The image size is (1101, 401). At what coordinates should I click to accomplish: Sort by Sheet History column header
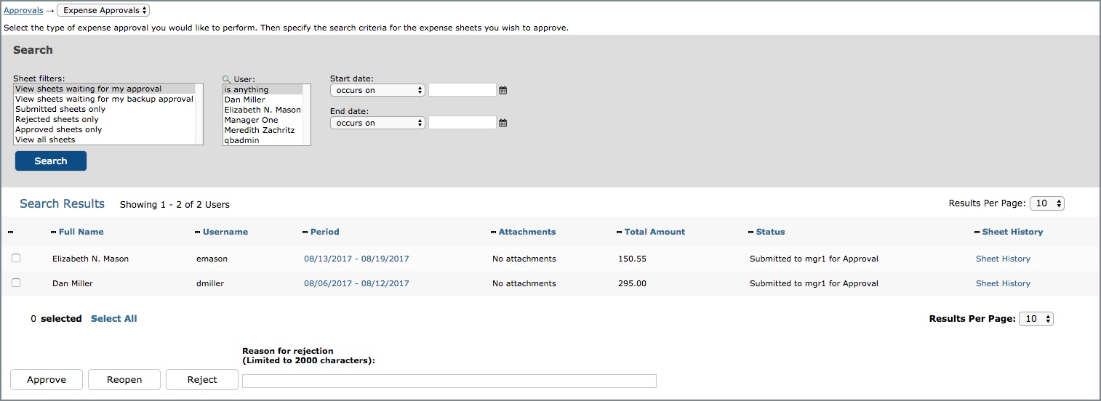pyautogui.click(x=1012, y=232)
